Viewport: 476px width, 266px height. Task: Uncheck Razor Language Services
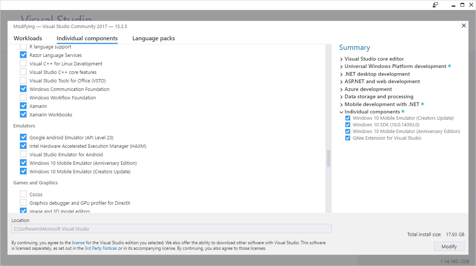(23, 55)
